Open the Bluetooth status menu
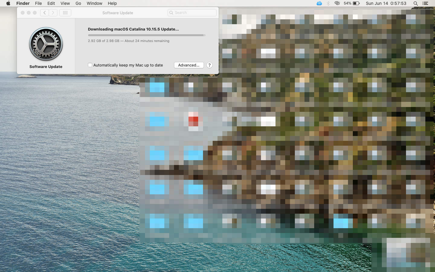 (328, 3)
